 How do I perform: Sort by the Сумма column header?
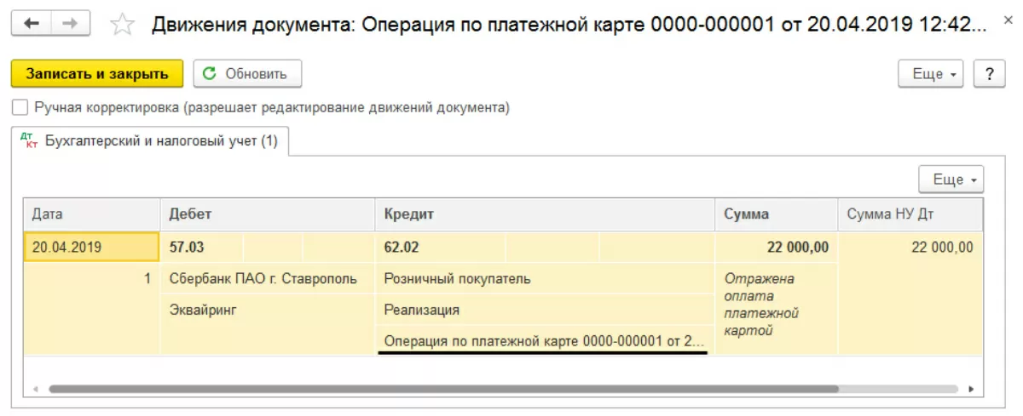tap(775, 214)
